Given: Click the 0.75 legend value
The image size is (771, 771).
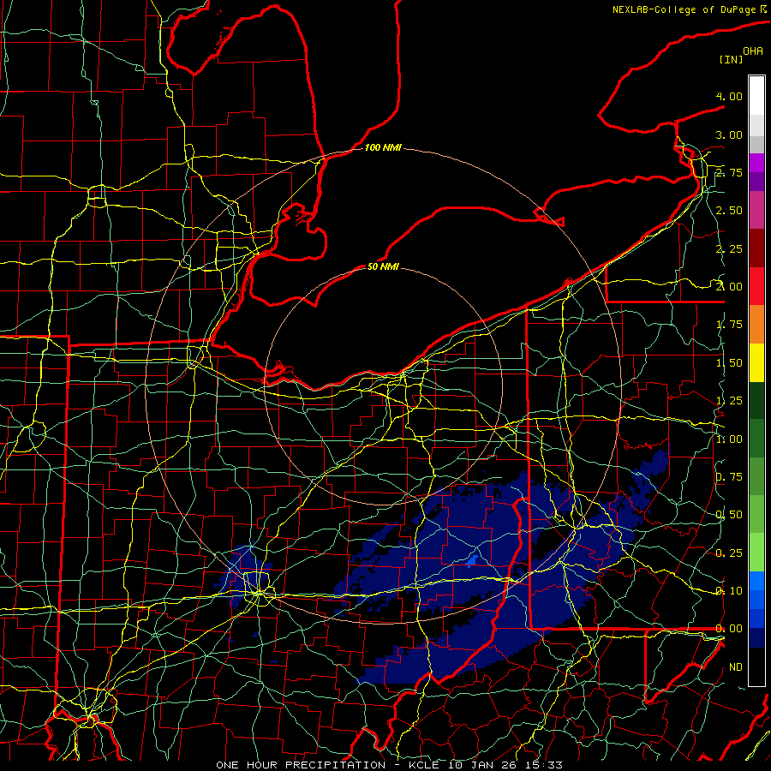Looking at the screenshot, I should 729,477.
